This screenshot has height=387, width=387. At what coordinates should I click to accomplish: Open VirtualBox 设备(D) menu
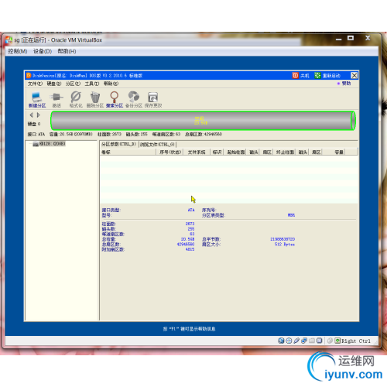click(43, 51)
